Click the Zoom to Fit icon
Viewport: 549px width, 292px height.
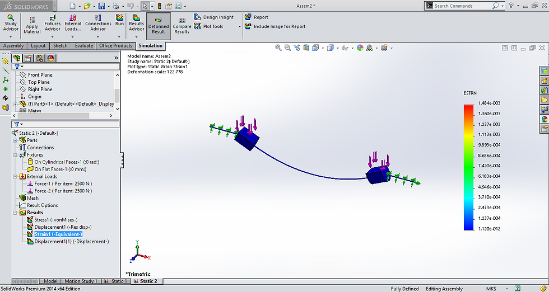pyautogui.click(x=278, y=48)
